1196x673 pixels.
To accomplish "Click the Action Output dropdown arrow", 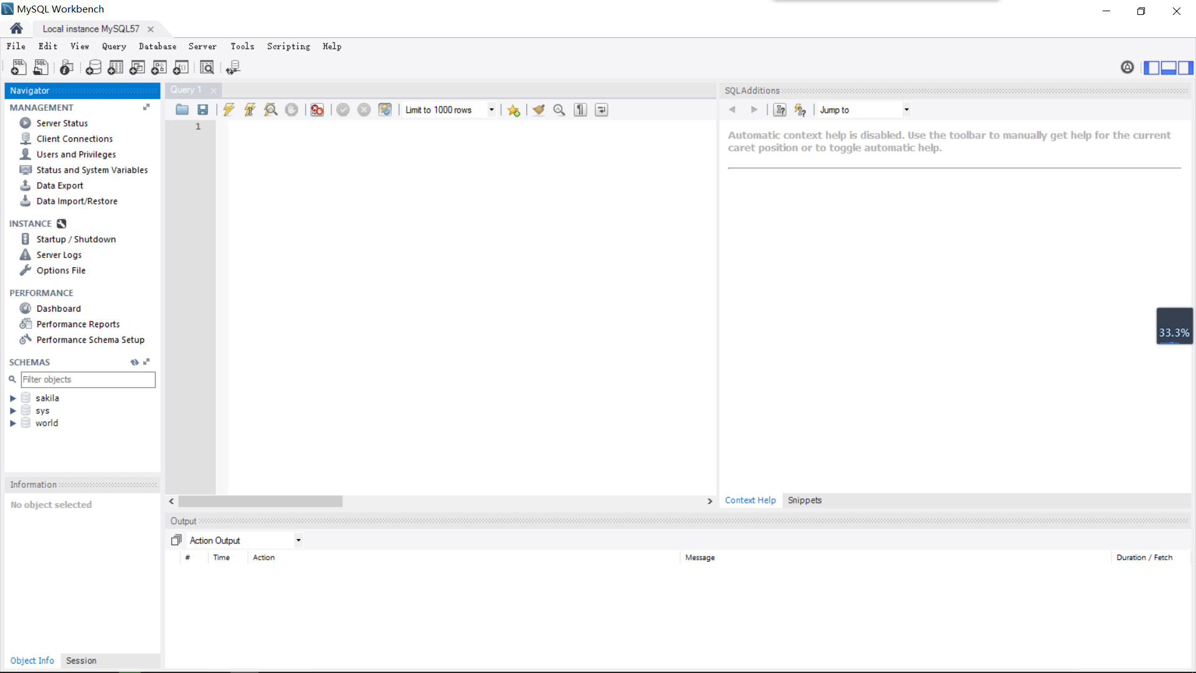I will tap(298, 540).
